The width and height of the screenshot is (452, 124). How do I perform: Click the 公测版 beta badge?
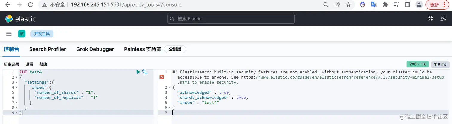pos(175,49)
